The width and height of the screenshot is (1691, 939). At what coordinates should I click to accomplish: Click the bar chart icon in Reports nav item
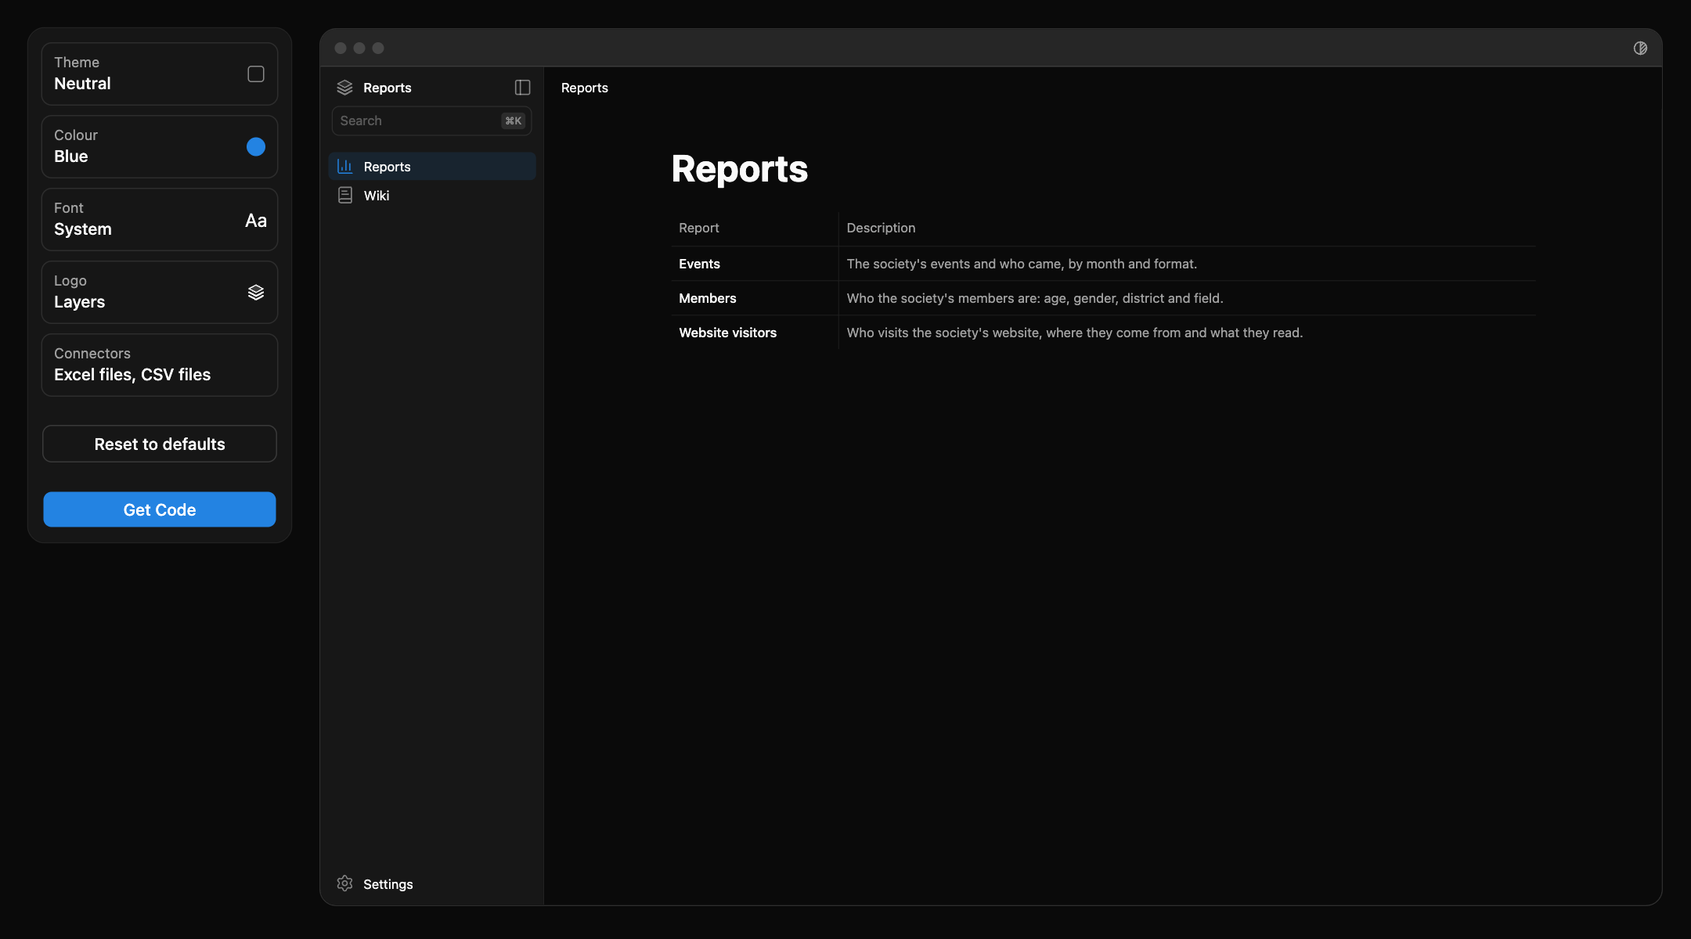click(344, 166)
